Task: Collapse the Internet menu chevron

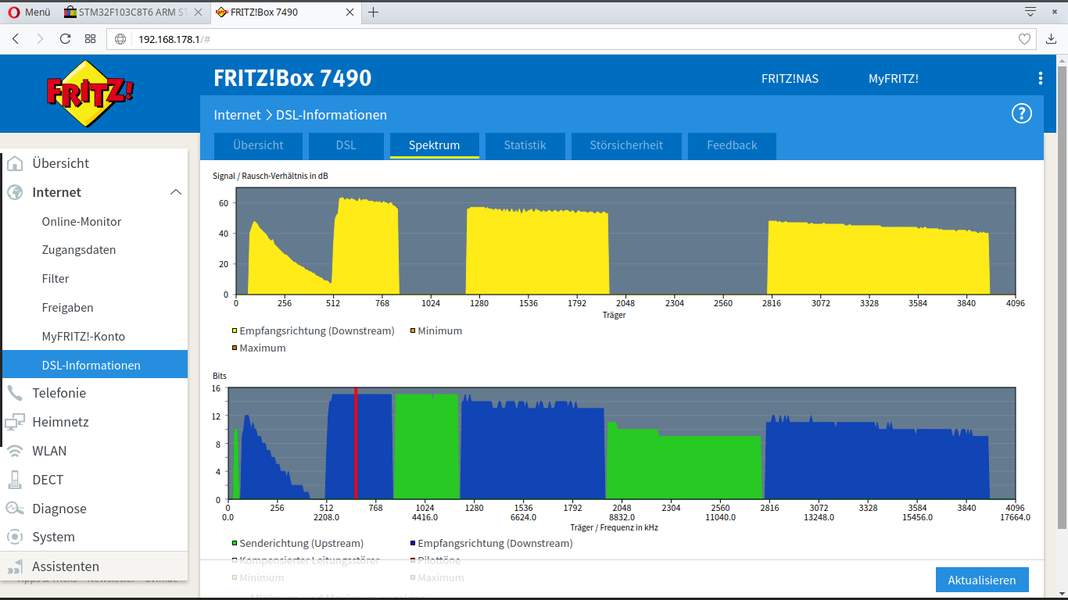Action: click(176, 192)
